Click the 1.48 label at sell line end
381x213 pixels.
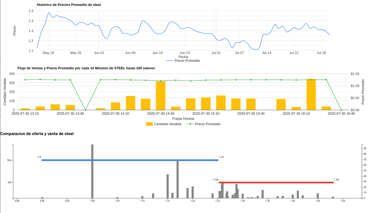click(x=336, y=180)
